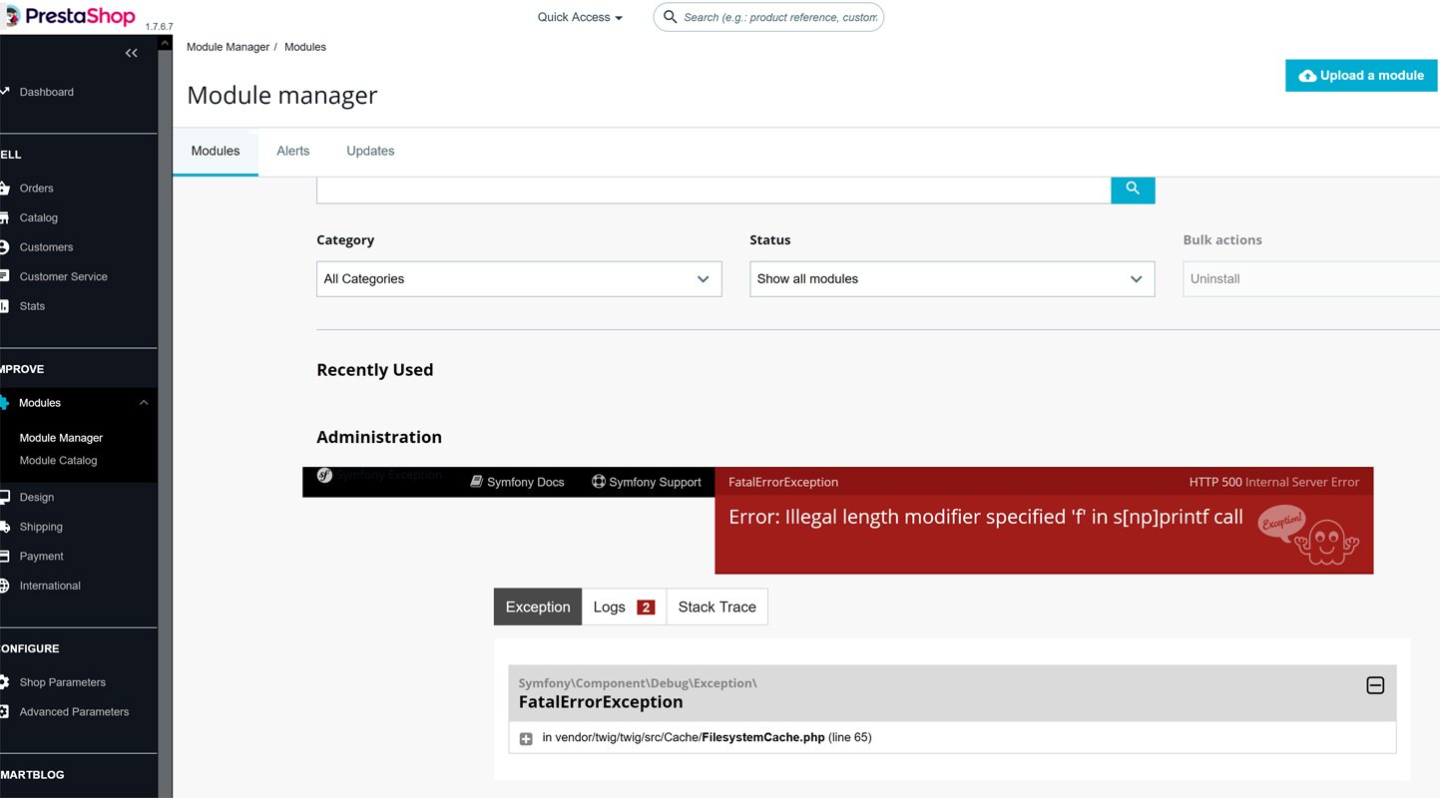The height and width of the screenshot is (798, 1440).
Task: Click the Shop Parameters gear icon
Action: pos(5,682)
